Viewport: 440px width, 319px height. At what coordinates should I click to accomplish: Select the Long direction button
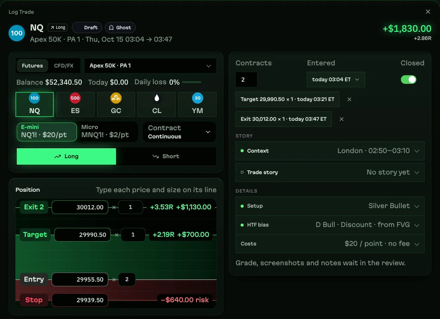[x=66, y=156]
